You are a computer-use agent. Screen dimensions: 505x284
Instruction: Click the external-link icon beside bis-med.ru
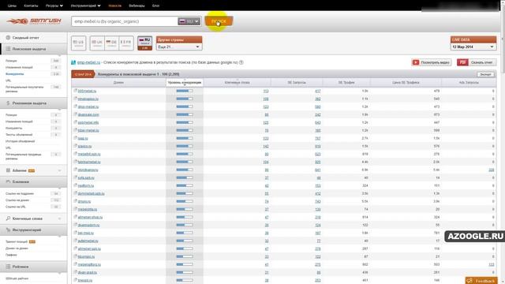tap(76, 233)
